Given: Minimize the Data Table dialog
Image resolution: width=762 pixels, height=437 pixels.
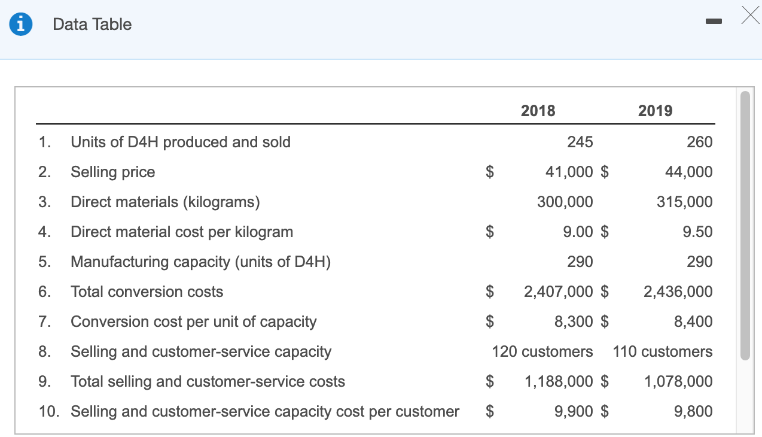Looking at the screenshot, I should (x=714, y=23).
